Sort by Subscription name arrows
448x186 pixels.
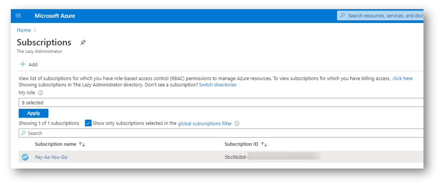(82, 144)
